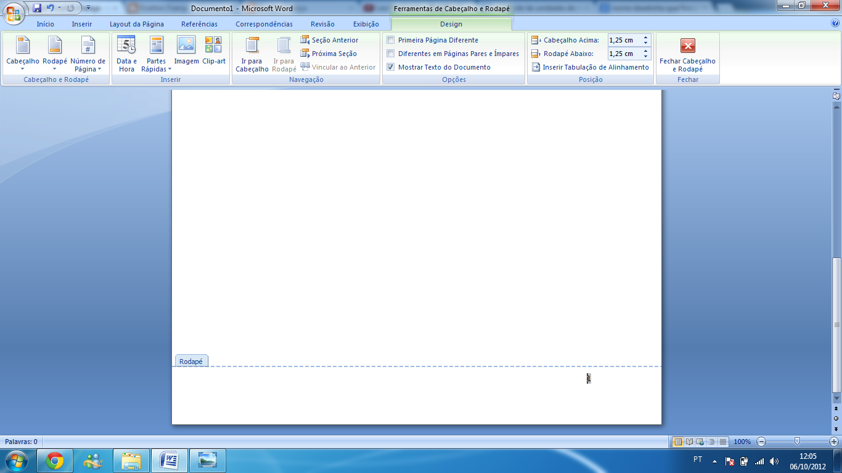The height and width of the screenshot is (473, 842).
Task: Decrease Rodapé Abaixo value
Action: (x=645, y=57)
